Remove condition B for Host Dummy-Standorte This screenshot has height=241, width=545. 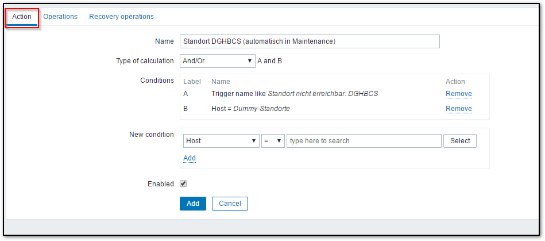coord(458,109)
